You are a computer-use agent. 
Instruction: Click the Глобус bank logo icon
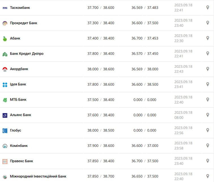pos(5,131)
